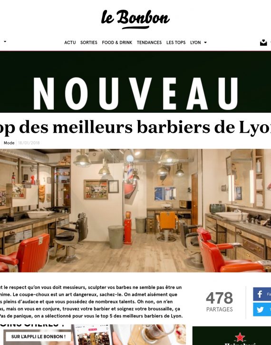The height and width of the screenshot is (345, 271).
Task: Open the top-left dropdown arrow
Action: tap(5, 41)
